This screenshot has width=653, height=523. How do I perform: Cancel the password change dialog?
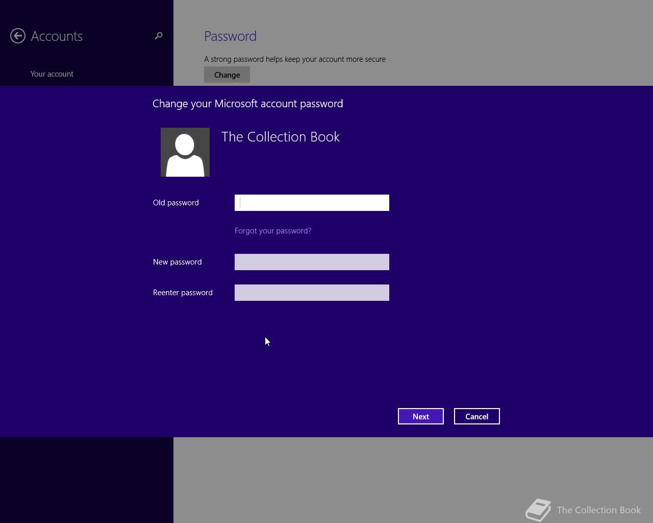[477, 416]
